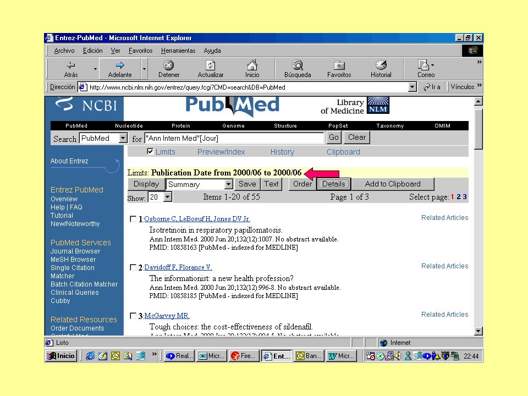This screenshot has height=396, width=528.
Task: Switch to the presentation Micr... taskbar window
Action: 212,356
